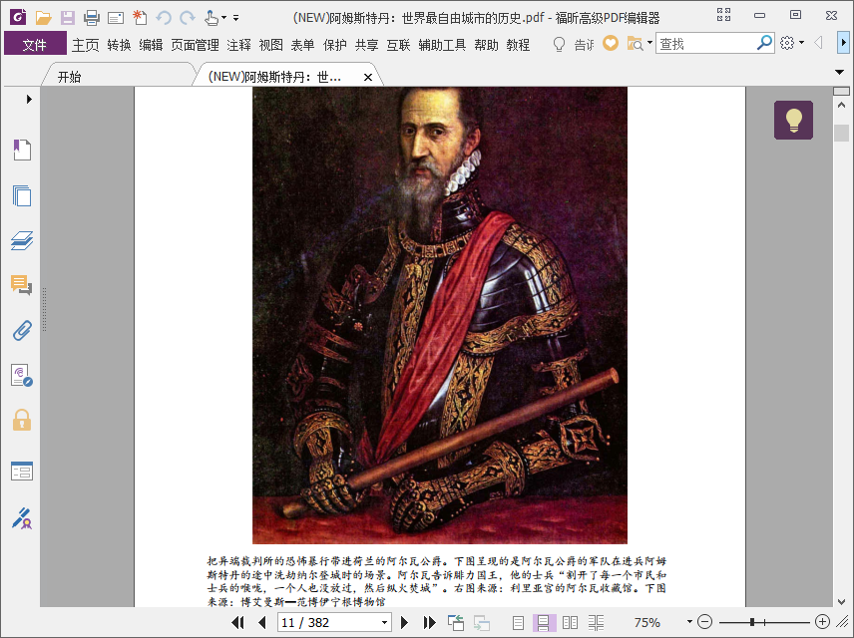This screenshot has width=854, height=638.
Task: Go to the next page
Action: click(x=404, y=622)
